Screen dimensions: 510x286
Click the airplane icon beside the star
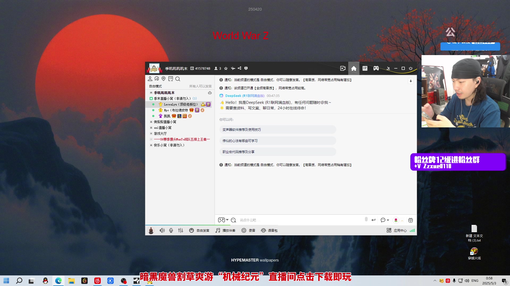point(233,68)
